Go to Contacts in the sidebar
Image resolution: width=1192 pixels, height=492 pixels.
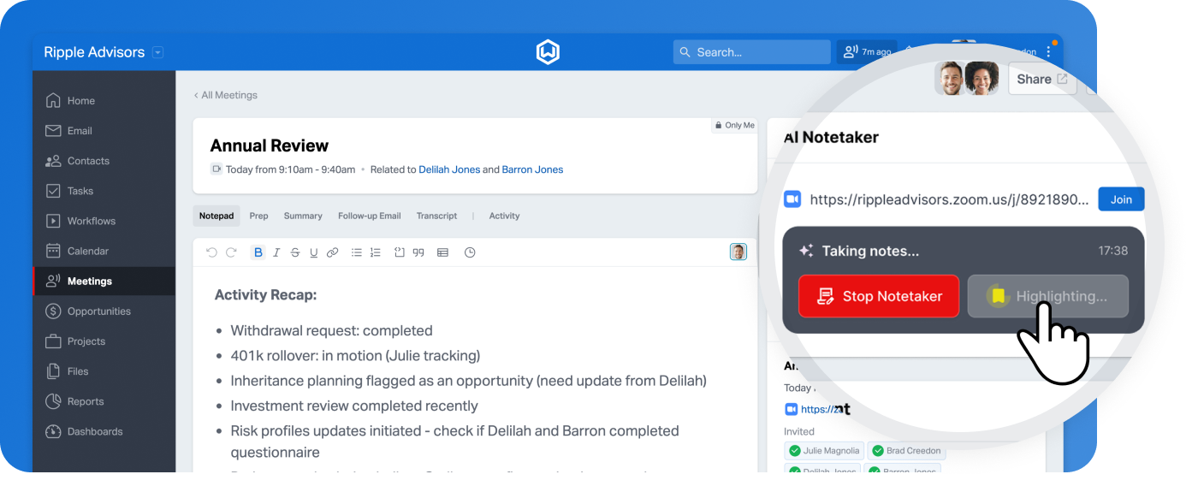pos(104,161)
